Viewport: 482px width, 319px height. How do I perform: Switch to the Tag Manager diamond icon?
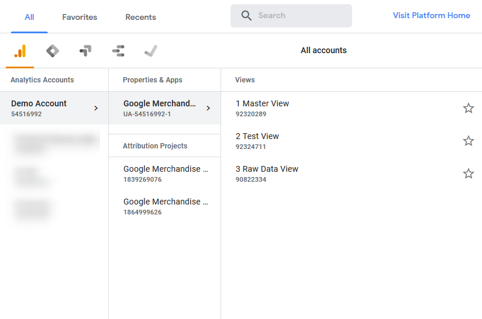[53, 51]
